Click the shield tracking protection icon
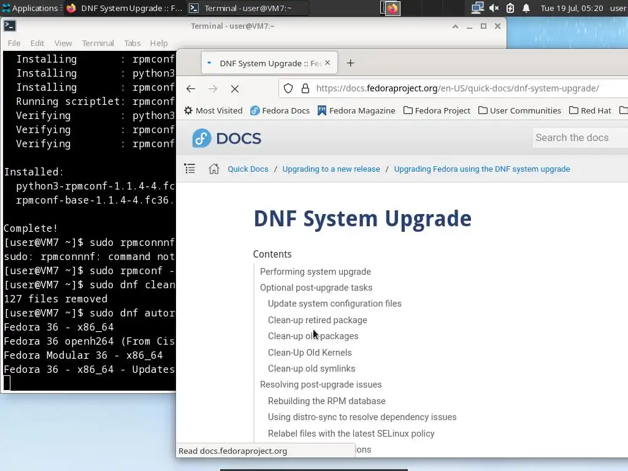628x471 pixels. click(x=288, y=88)
